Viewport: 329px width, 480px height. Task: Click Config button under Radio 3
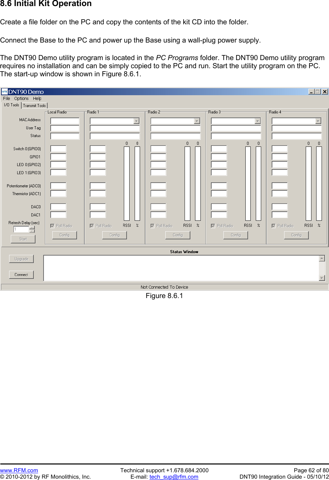236,235
